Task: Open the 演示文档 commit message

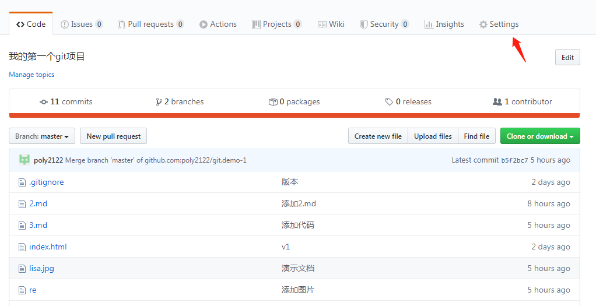Action: (298, 268)
